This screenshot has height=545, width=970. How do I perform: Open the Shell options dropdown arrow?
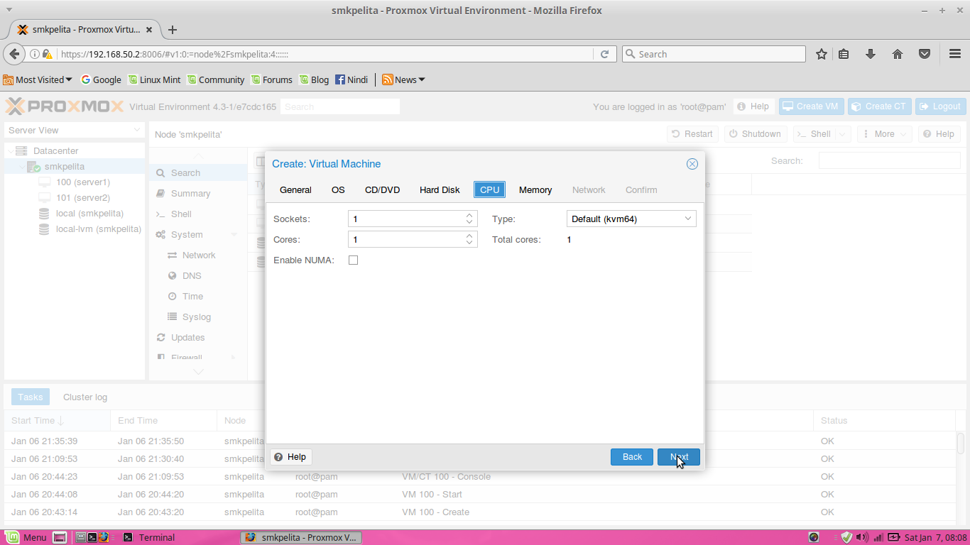pyautogui.click(x=843, y=134)
